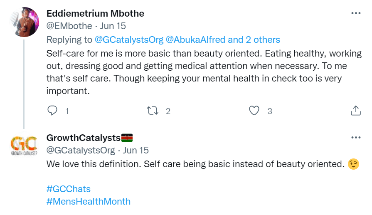This screenshot has height=215, width=372.
Task: Share Eddiemetrium's tweet via share icon
Action: pos(355,111)
